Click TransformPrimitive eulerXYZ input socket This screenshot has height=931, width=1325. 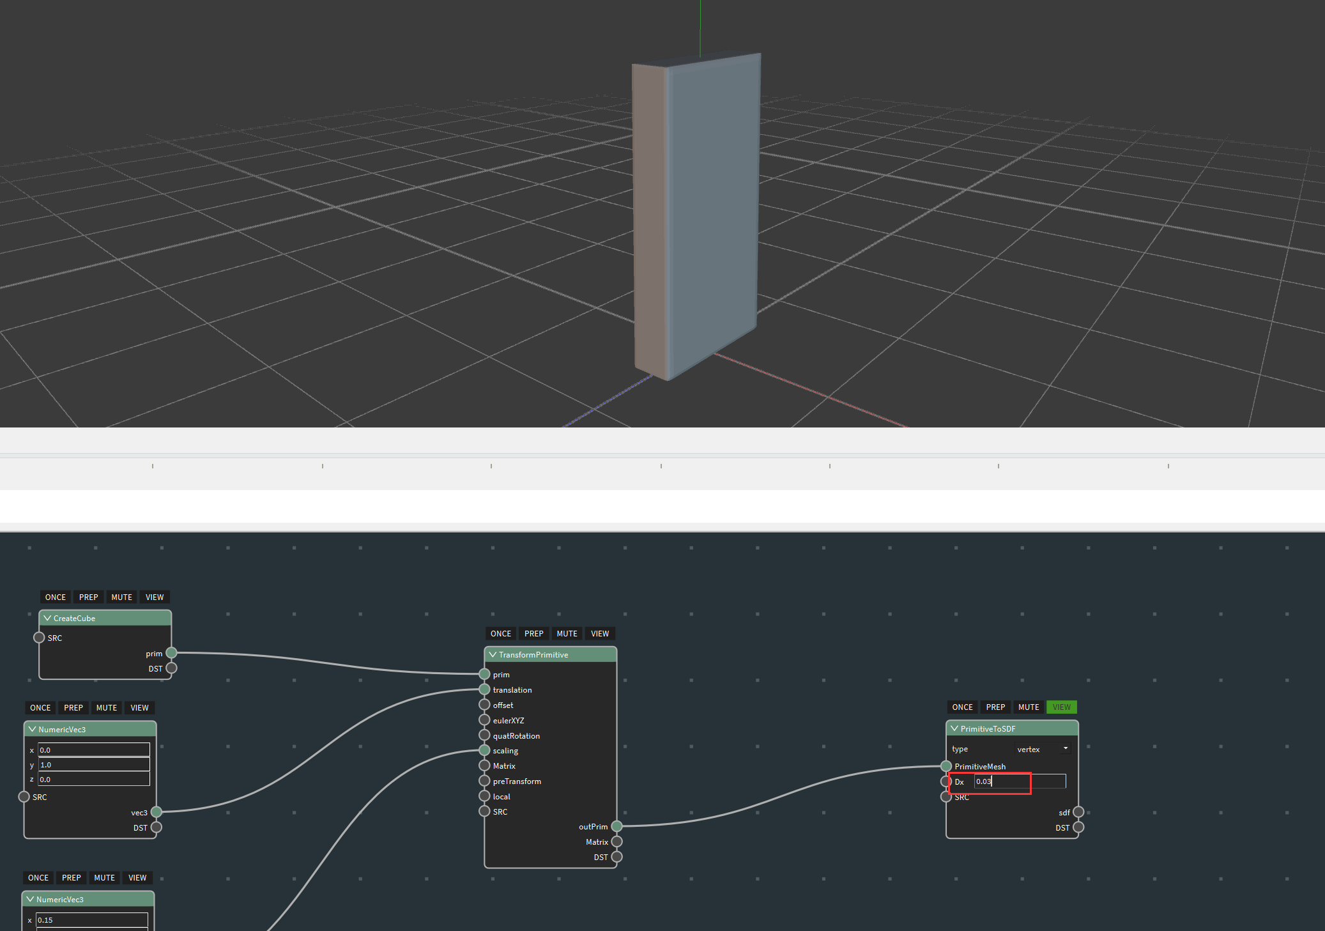point(484,720)
